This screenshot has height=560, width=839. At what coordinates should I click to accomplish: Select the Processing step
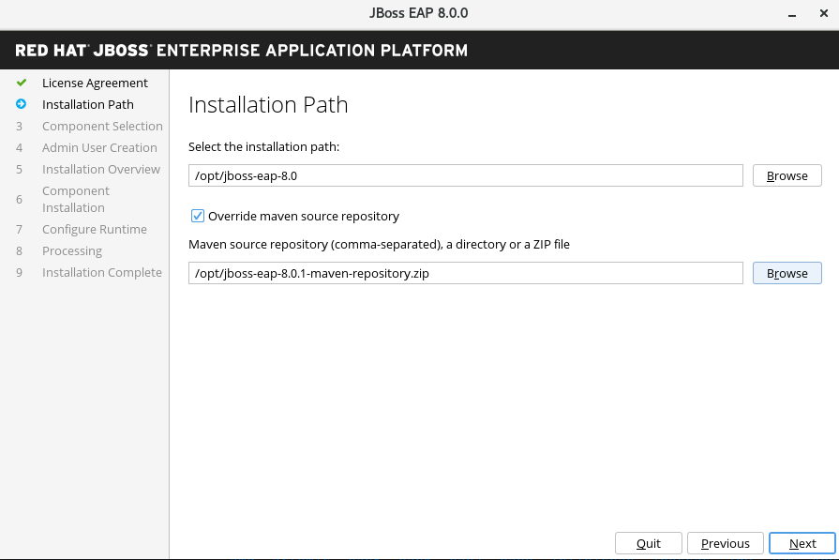(71, 250)
